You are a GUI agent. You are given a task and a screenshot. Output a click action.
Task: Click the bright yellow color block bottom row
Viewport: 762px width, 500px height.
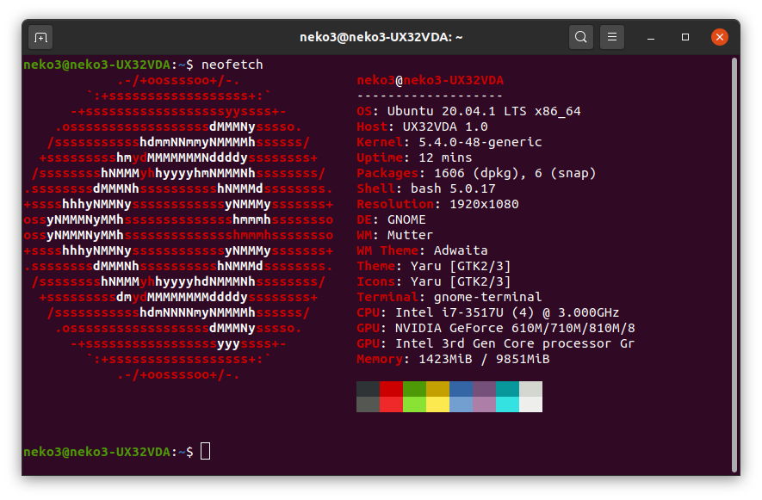click(x=438, y=404)
